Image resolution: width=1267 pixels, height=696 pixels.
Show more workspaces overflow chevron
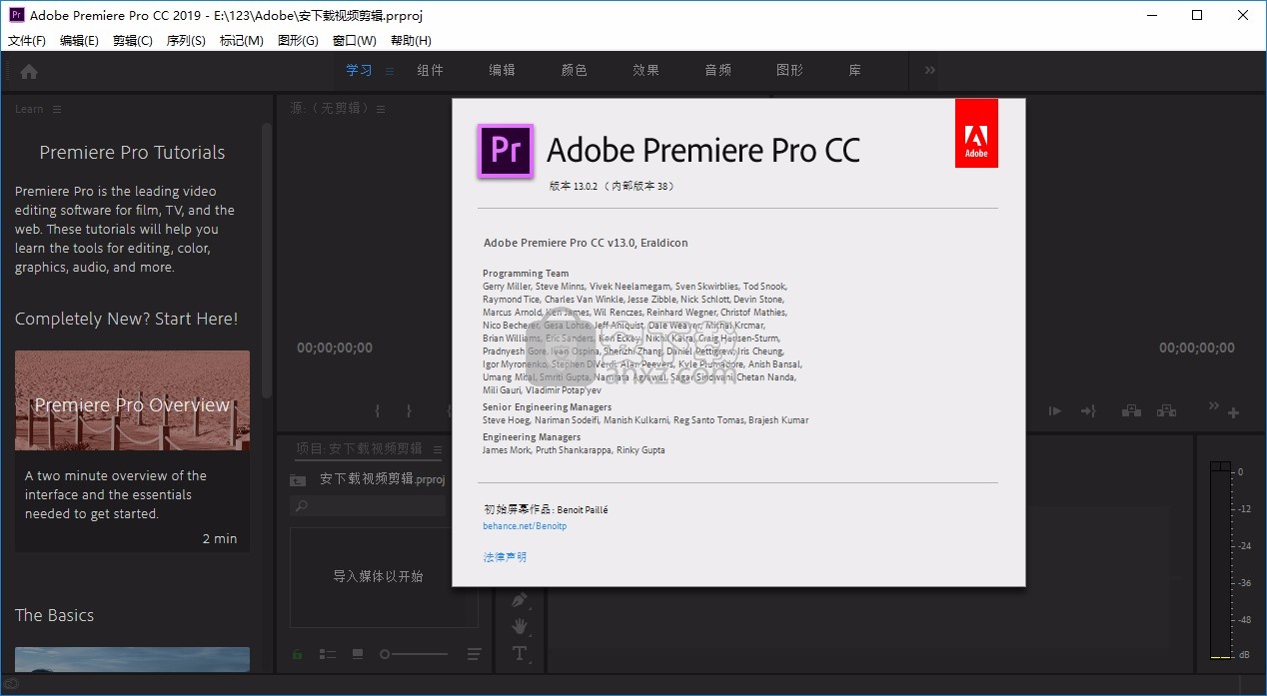click(x=929, y=70)
